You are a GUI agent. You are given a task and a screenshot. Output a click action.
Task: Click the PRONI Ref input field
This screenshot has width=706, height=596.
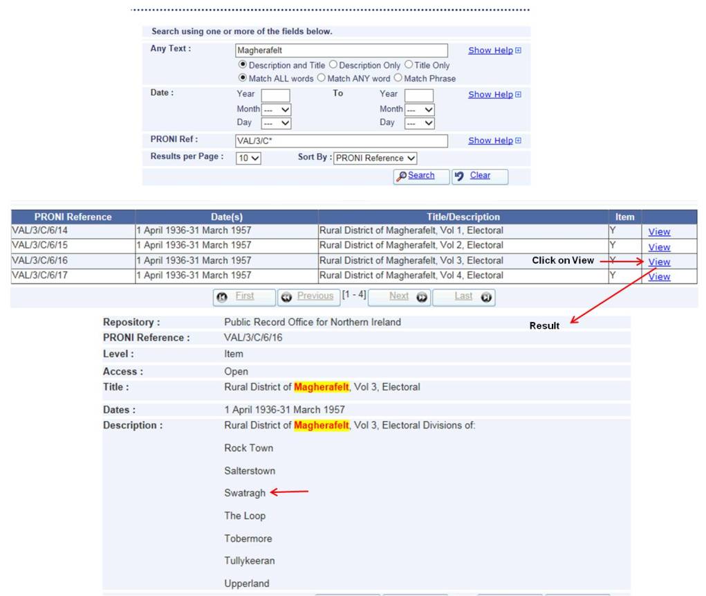pyautogui.click(x=342, y=141)
